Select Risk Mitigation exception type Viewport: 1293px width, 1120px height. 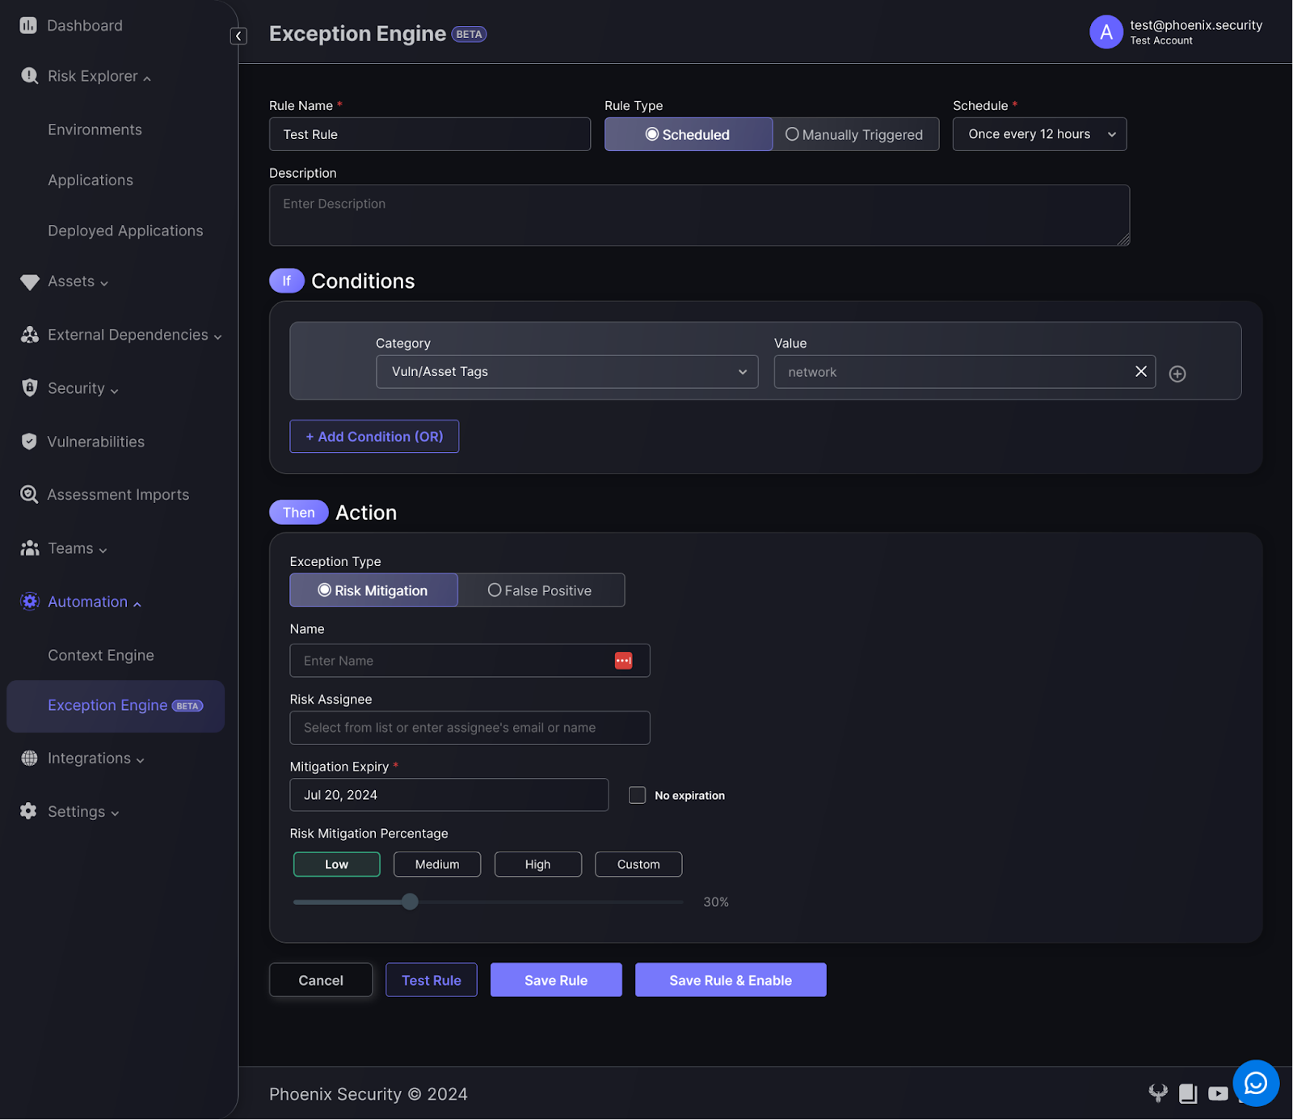373,590
